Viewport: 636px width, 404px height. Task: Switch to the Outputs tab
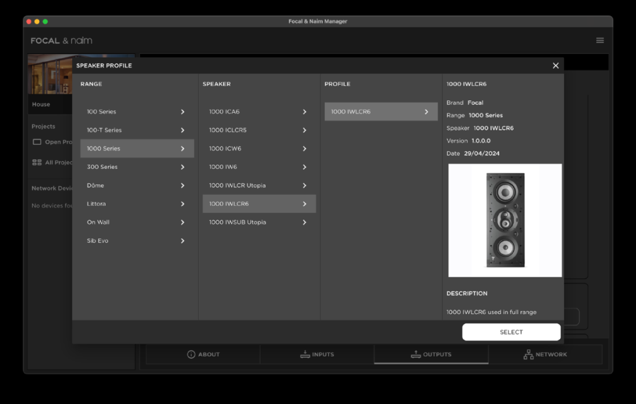[x=431, y=354]
